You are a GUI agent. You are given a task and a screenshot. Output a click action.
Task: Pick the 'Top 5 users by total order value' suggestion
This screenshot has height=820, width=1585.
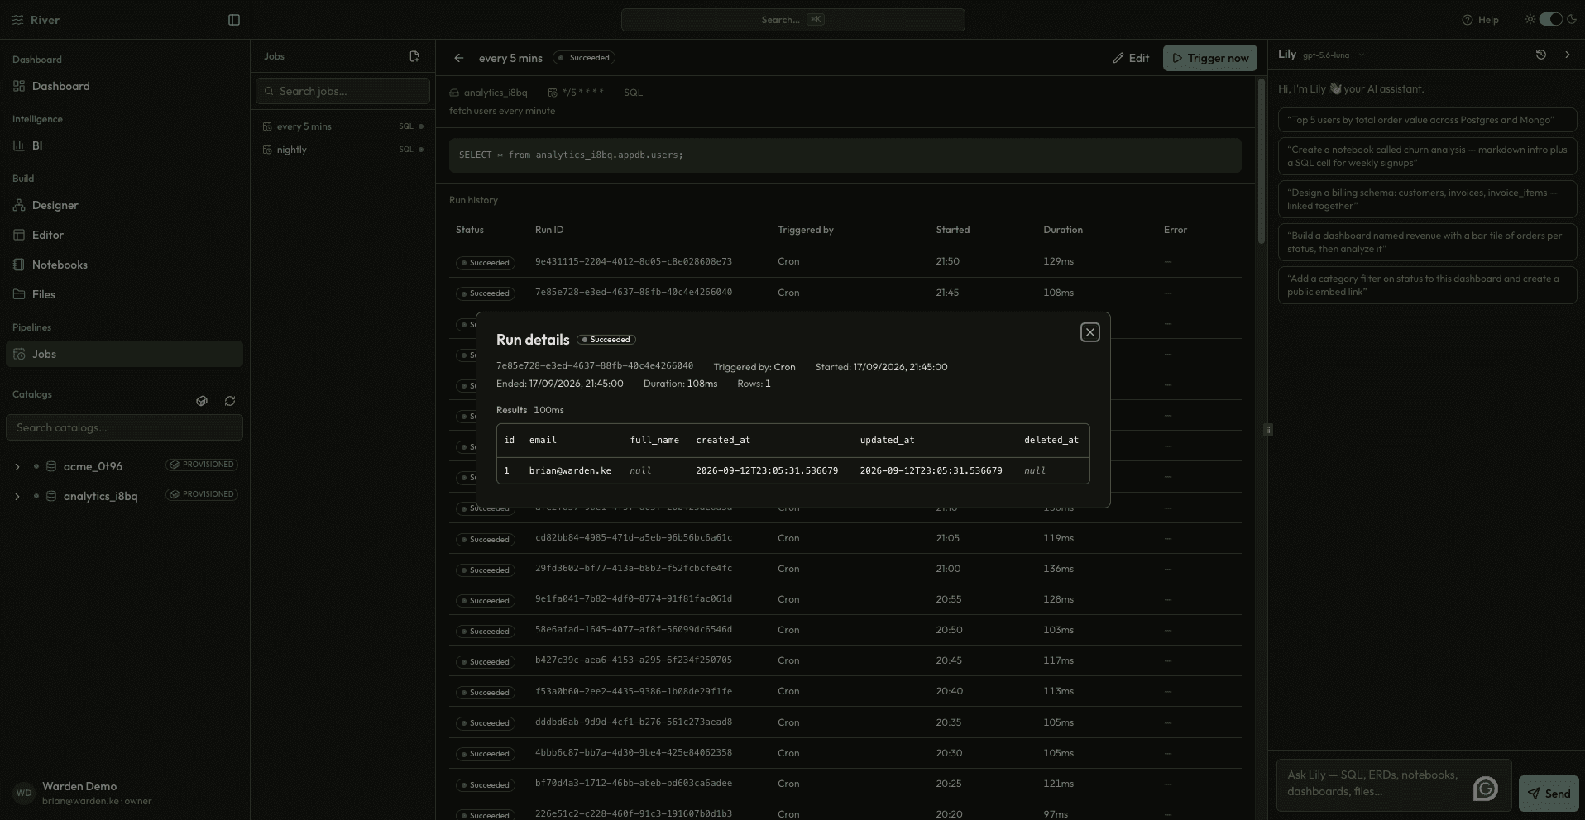tap(1427, 120)
